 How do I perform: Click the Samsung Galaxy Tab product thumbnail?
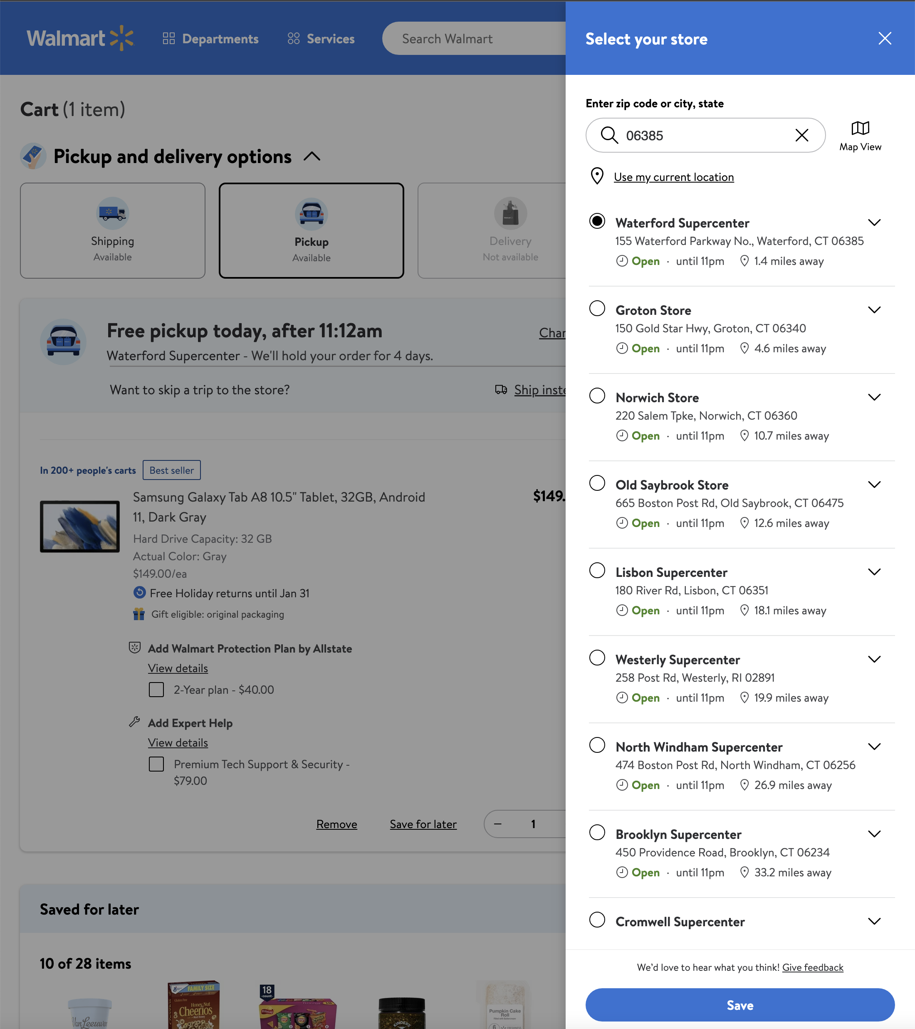pos(79,527)
